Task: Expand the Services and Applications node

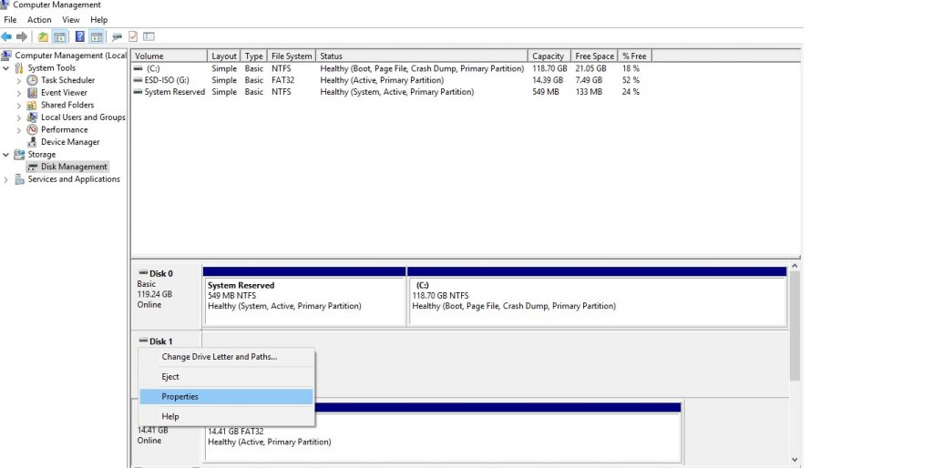Action: (6, 179)
